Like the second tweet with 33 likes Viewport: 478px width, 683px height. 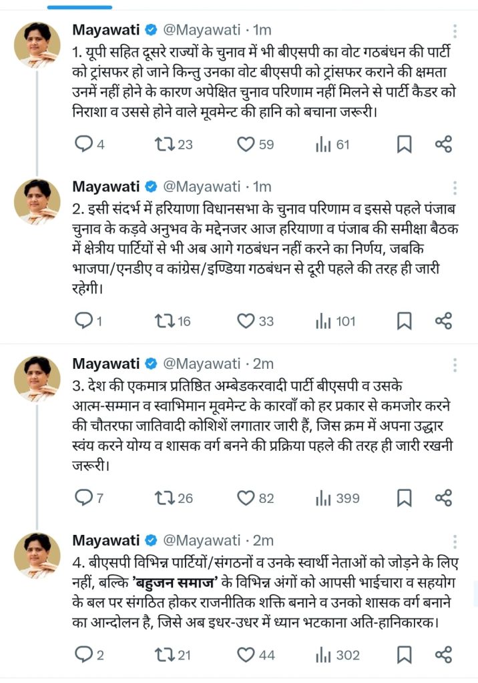coord(247,321)
